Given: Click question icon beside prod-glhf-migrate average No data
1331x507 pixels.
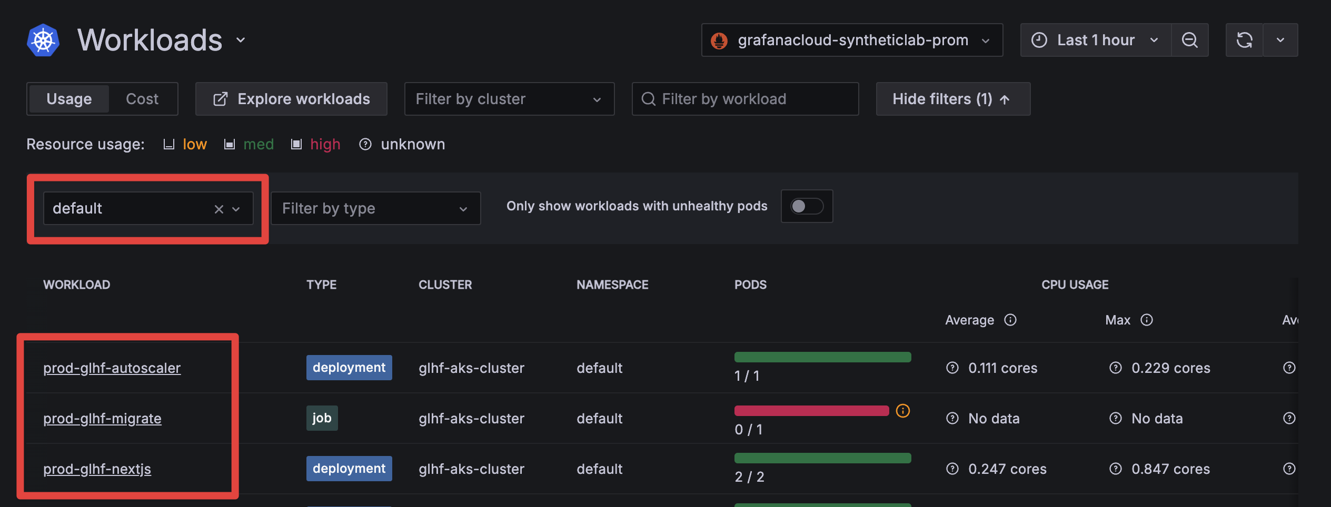Looking at the screenshot, I should pyautogui.click(x=952, y=418).
